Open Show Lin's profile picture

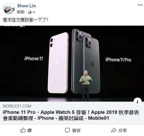tap(9, 8)
